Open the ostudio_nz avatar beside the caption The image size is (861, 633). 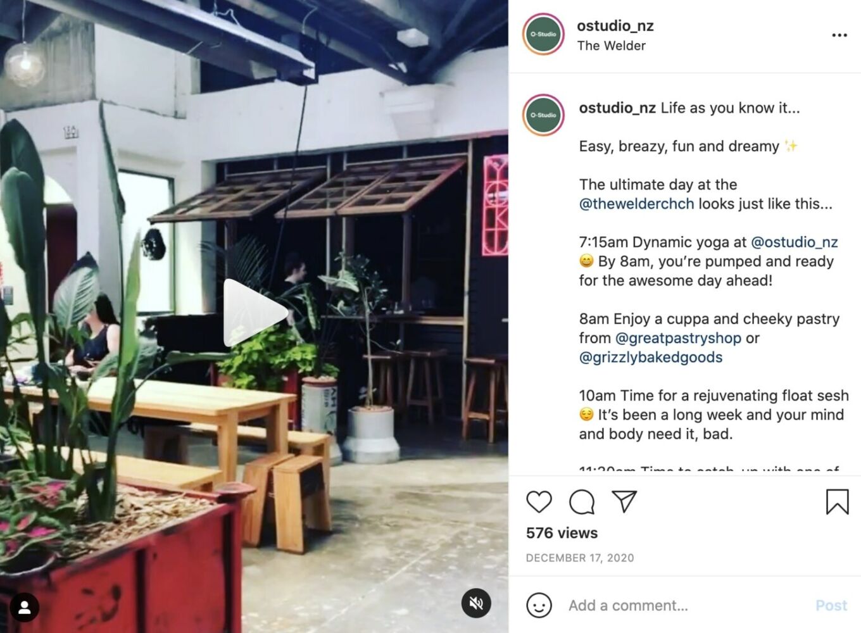tap(543, 115)
